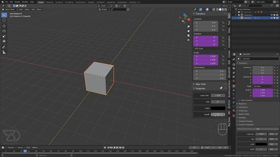
Task: Click the viewport pan hand icon
Action: coord(189,31)
